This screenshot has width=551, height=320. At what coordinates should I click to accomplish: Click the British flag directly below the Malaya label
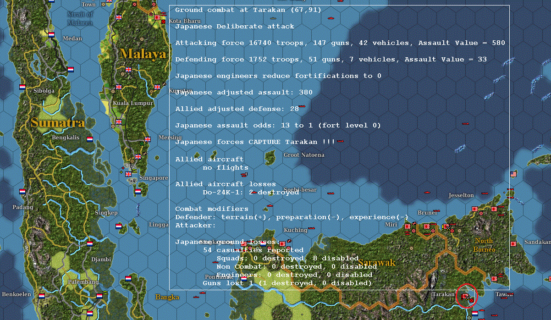click(128, 70)
